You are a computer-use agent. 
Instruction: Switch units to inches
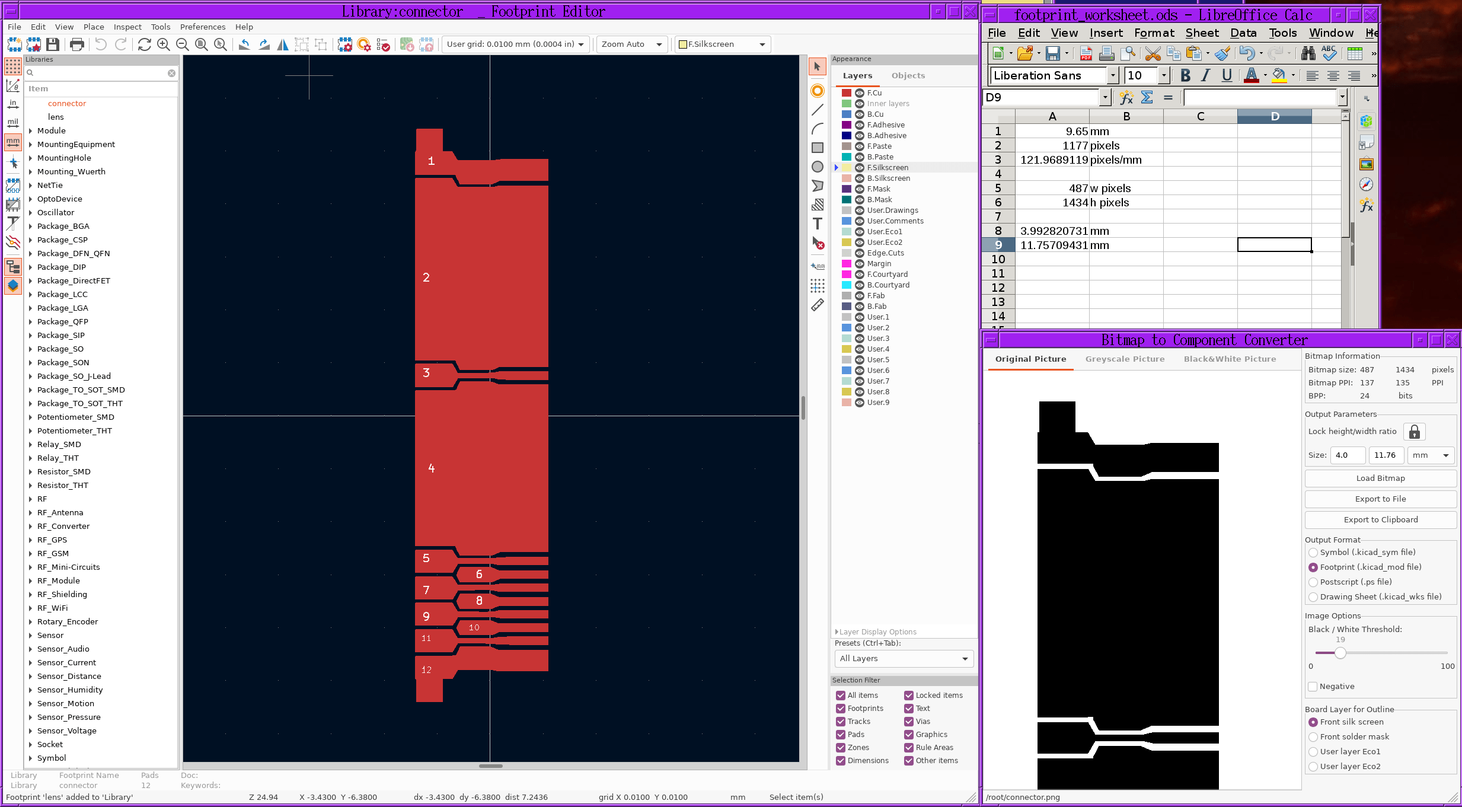tap(13, 104)
